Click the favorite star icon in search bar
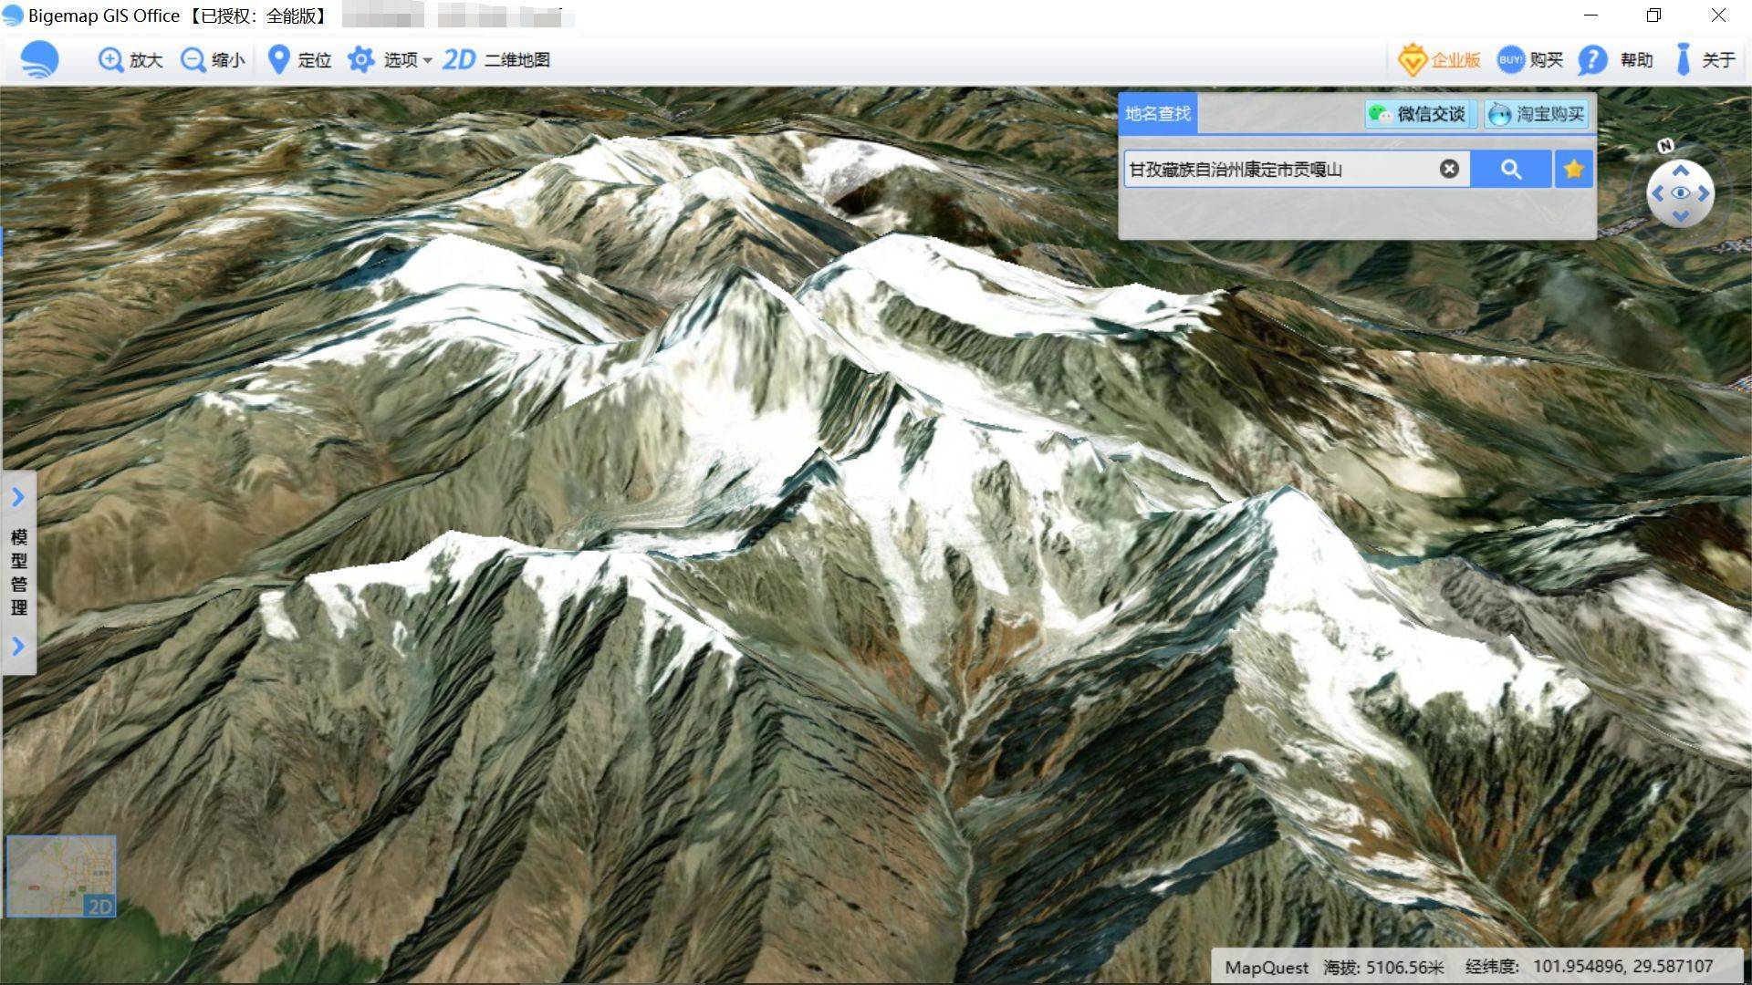The width and height of the screenshot is (1752, 985). (x=1574, y=169)
